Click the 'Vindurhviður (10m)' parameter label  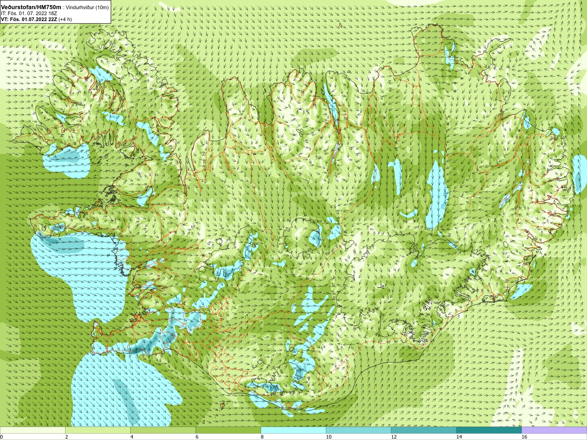coord(88,7)
